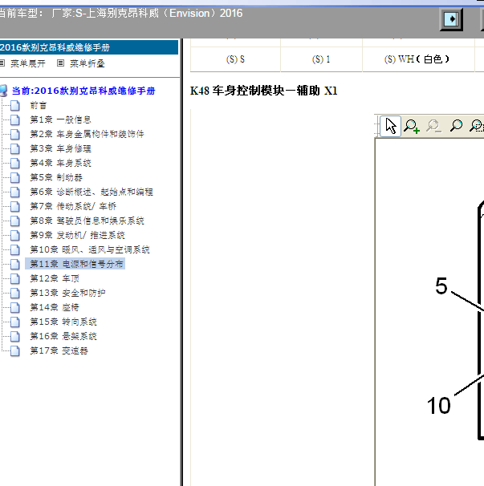Screen dimensions: 484x486
Task: Collapse all menus via 菜单折叠
Action: [x=87, y=63]
